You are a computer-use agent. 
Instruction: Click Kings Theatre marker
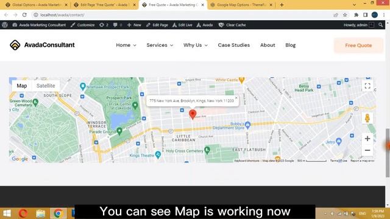[158, 155]
